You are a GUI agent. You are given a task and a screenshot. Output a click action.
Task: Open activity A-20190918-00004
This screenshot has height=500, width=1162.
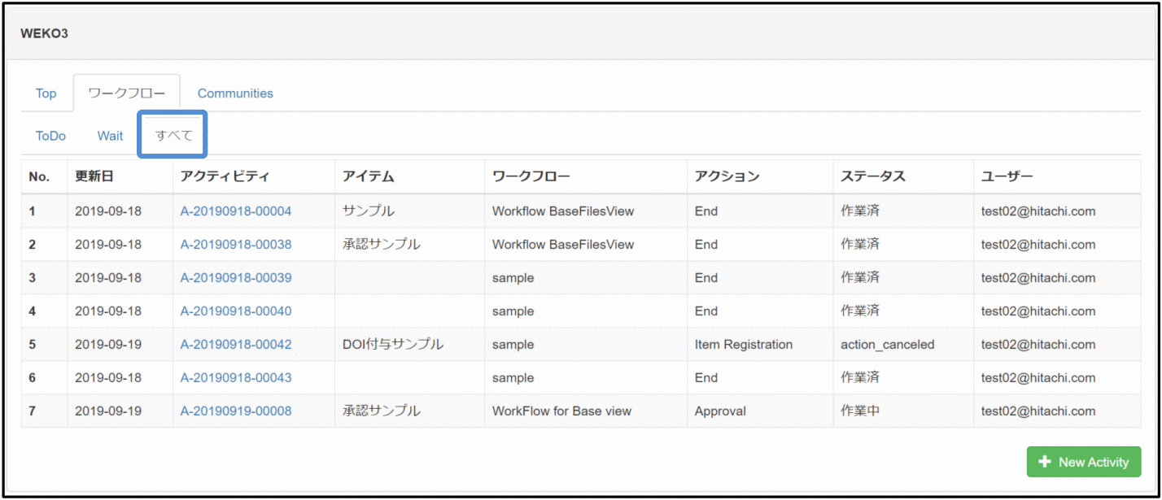point(235,211)
